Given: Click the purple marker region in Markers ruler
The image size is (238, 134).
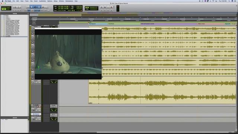Looking at the screenshot, I should (x=169, y=24).
